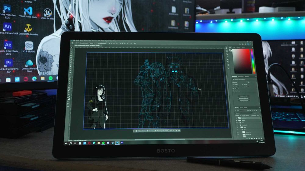Click select subject button in contextual task bar
Image resolution: width=305 pixels, height=171 pixels.
click(x=140, y=131)
